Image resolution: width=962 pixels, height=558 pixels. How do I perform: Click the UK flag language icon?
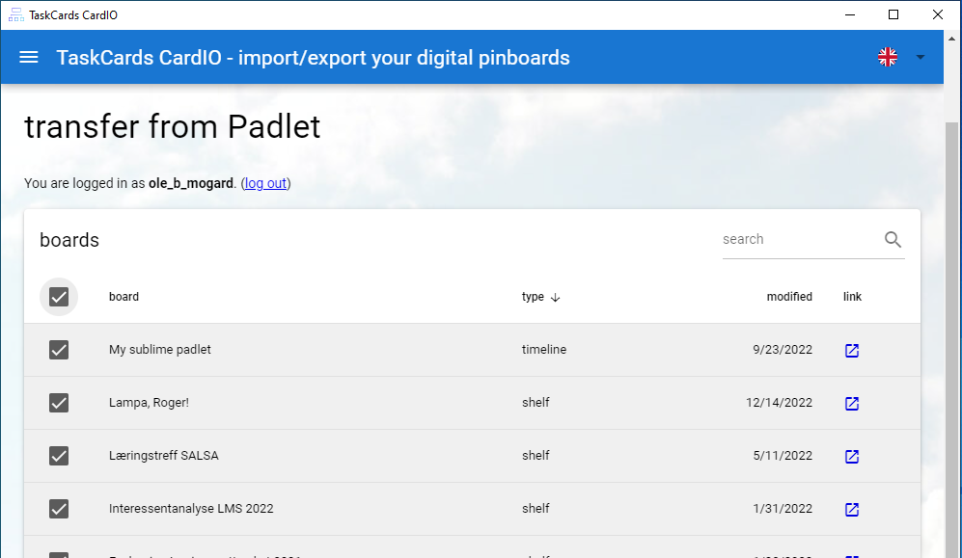(x=887, y=57)
